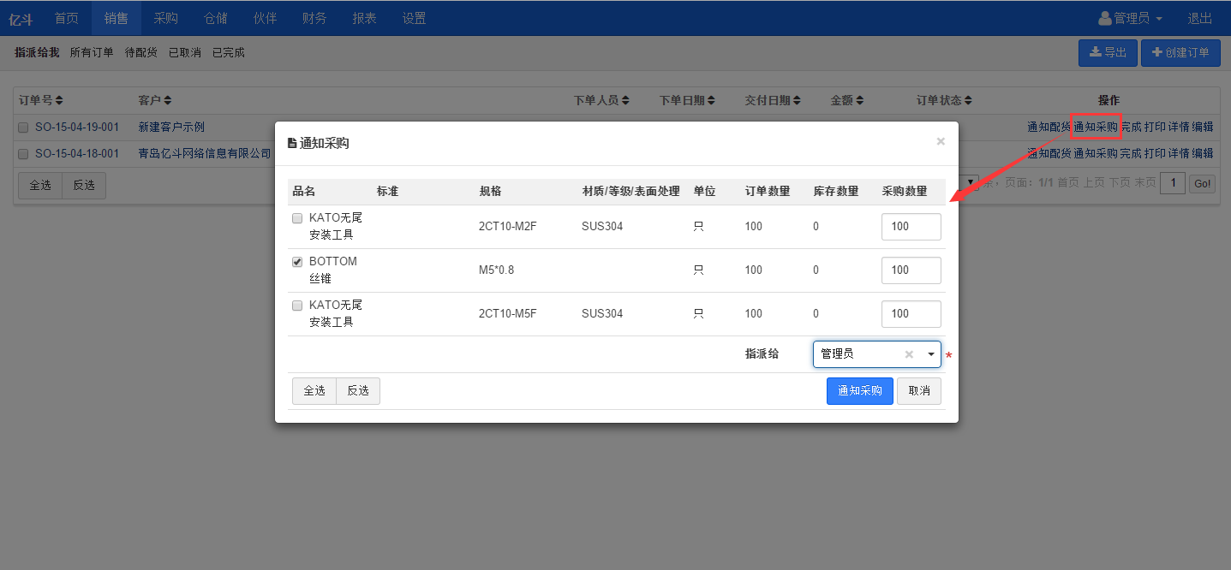
Task: Sort by 订单状态 column arrows
Action: [x=968, y=101]
